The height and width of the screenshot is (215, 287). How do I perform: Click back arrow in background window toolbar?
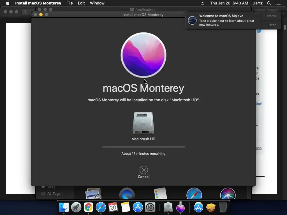[25, 12]
